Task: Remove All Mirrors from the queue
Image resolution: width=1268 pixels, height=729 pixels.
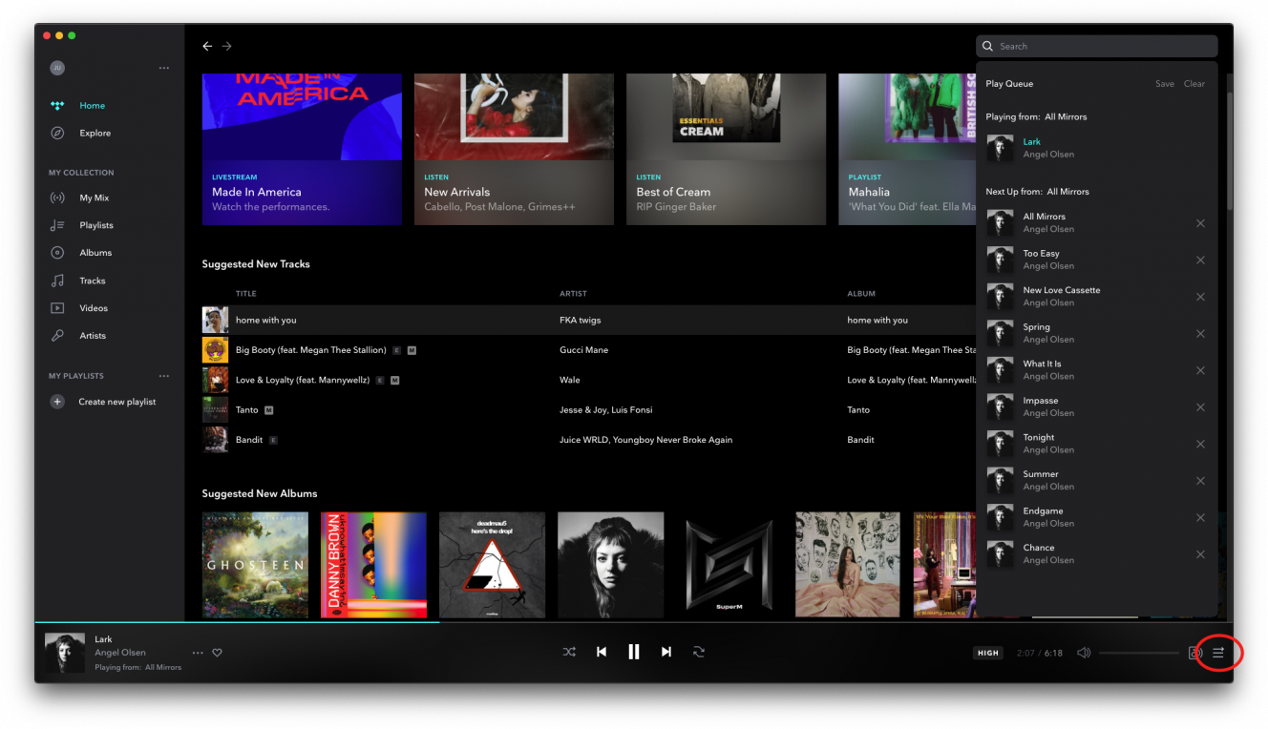Action: [x=1200, y=223]
